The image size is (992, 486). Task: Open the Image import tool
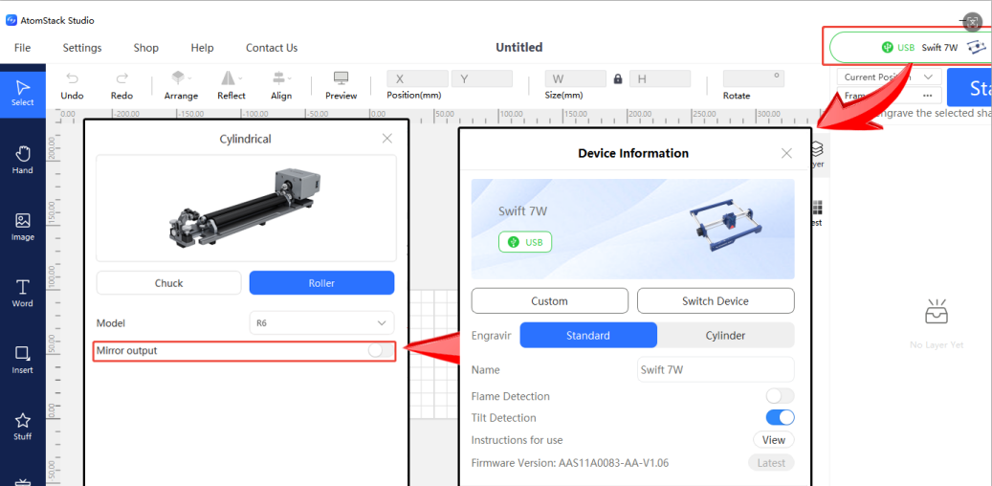point(23,227)
